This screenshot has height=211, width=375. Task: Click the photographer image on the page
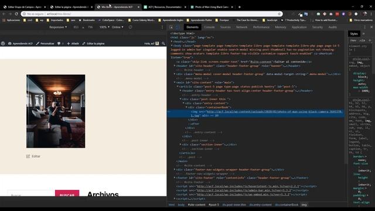(56, 111)
